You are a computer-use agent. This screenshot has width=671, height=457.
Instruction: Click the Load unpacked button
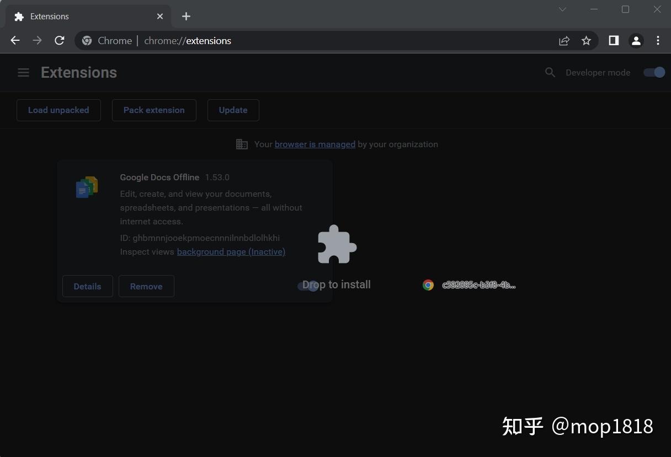coord(58,110)
